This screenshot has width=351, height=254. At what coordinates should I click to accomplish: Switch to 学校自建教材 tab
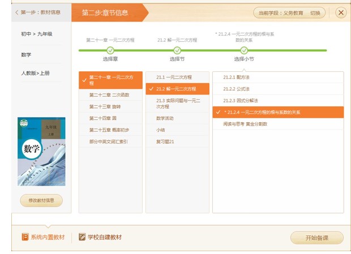pos(100,237)
